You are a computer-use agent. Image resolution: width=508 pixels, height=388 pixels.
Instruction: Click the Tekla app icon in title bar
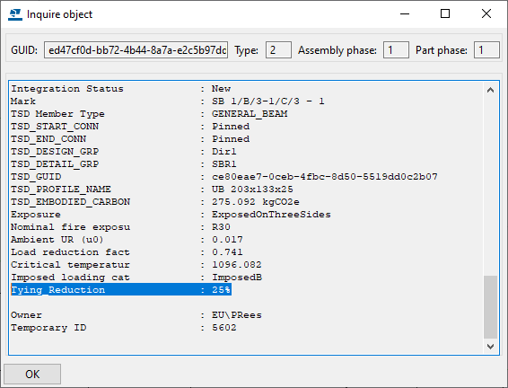[15, 14]
